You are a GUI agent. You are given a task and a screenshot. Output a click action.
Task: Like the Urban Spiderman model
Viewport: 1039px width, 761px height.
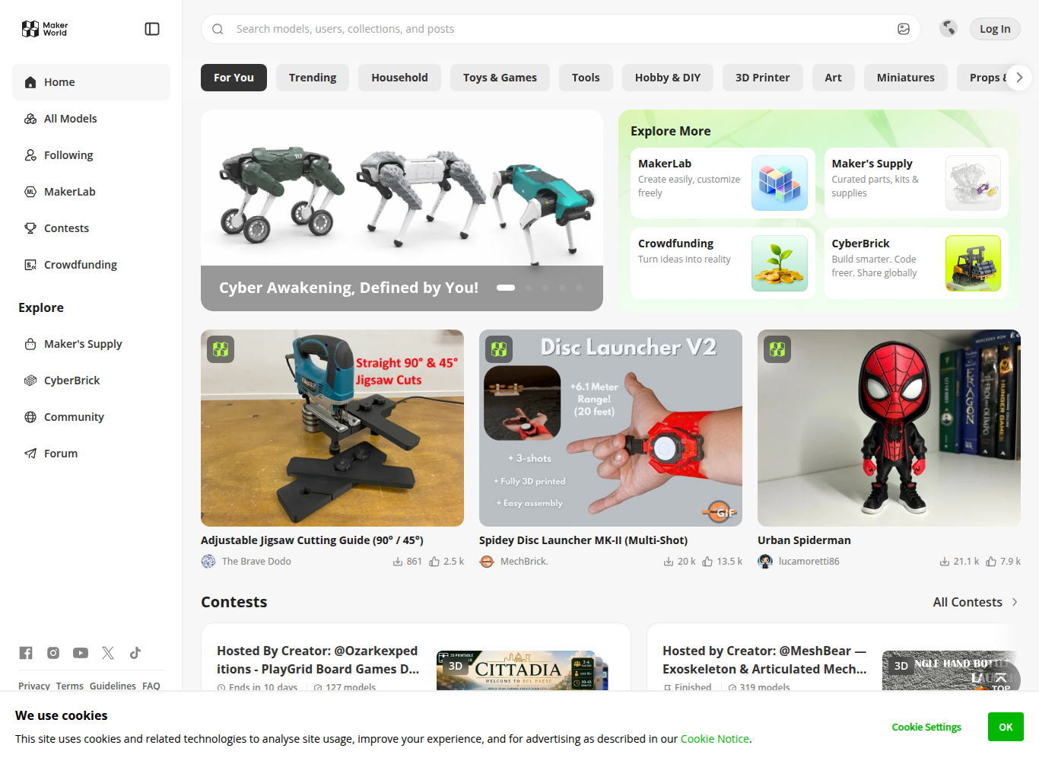(991, 562)
